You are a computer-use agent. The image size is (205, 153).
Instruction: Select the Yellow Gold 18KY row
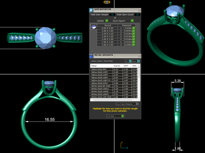pyautogui.click(x=114, y=77)
